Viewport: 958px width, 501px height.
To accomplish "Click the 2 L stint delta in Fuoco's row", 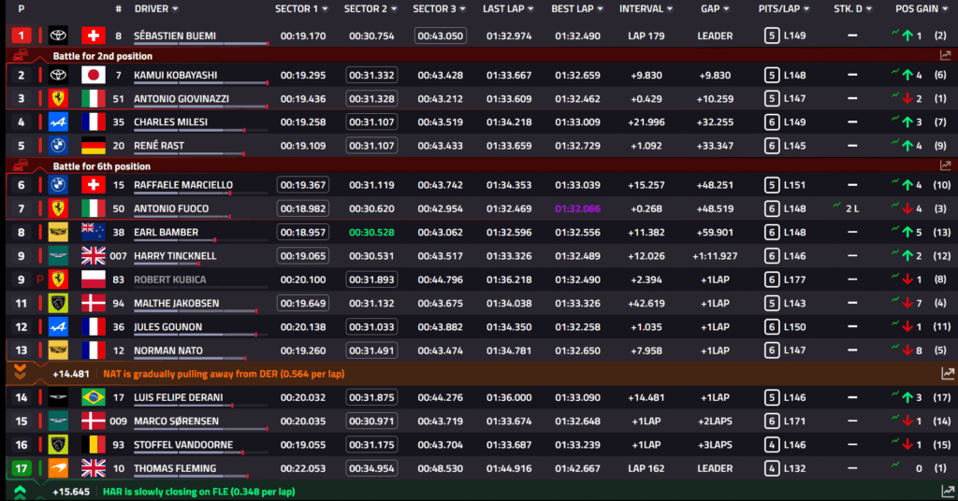I will [852, 208].
